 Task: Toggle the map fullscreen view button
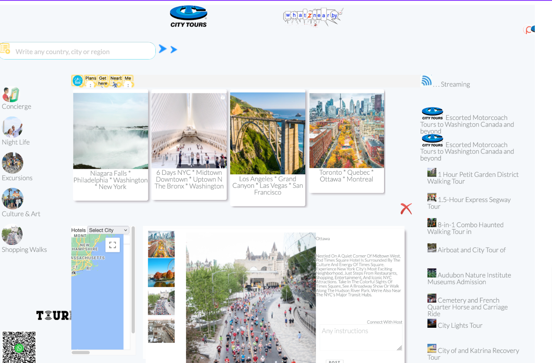tap(112, 245)
